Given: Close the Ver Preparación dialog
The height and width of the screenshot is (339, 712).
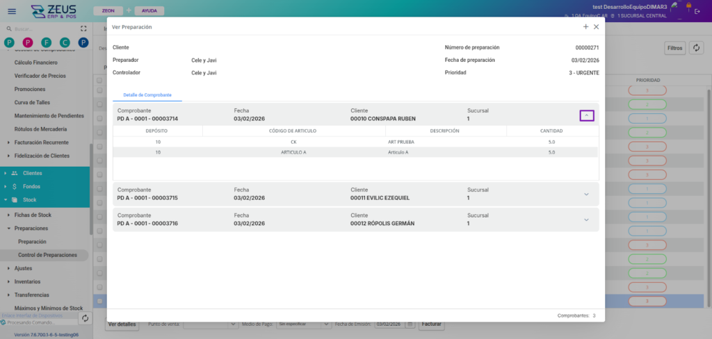Looking at the screenshot, I should (596, 26).
